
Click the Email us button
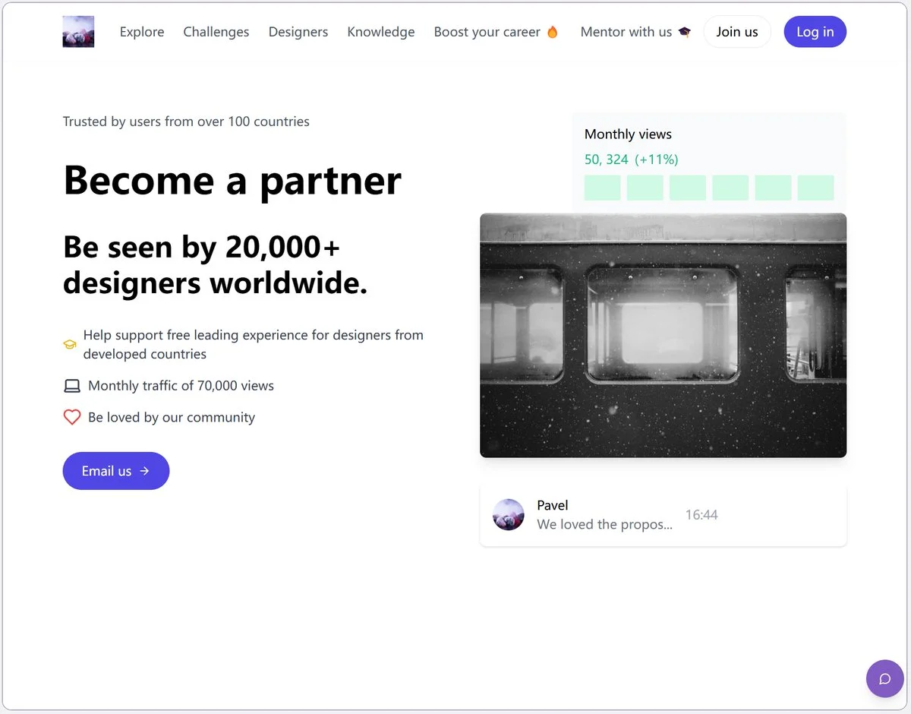coord(116,471)
